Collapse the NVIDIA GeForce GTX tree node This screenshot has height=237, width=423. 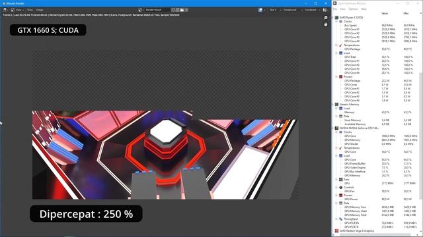coord(333,128)
